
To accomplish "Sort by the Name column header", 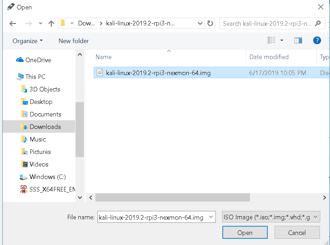I will (103, 57).
